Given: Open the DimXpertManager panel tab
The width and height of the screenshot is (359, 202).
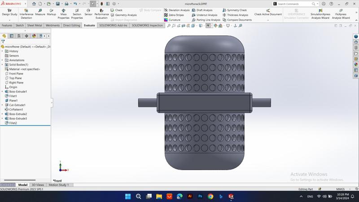Looking at the screenshot, I should (x=26, y=36).
